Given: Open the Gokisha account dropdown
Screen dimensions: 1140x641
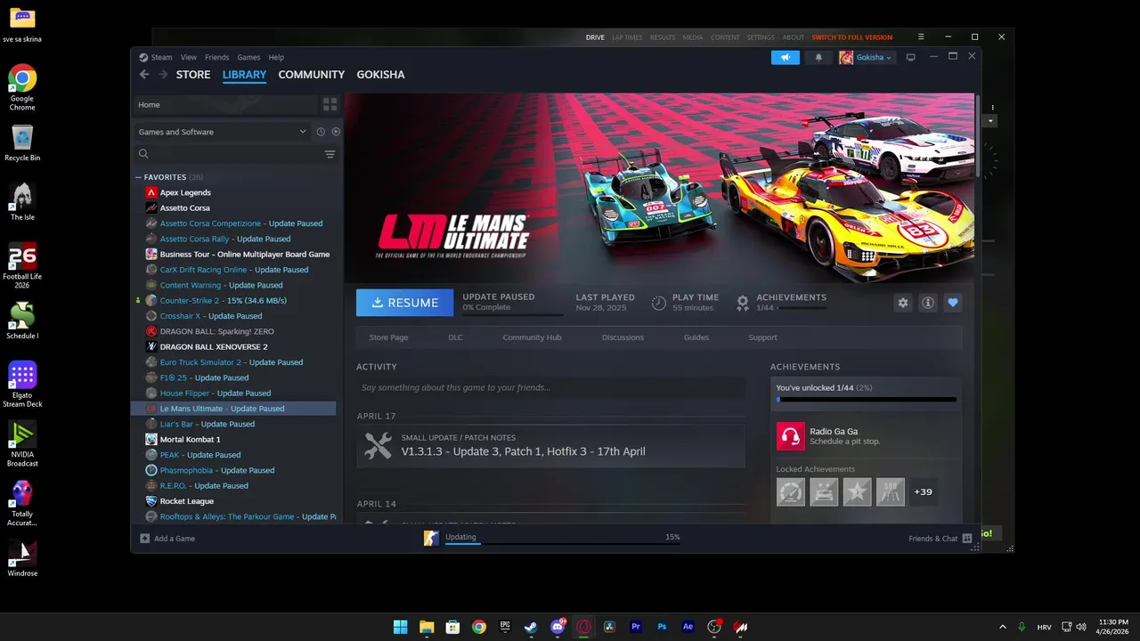Looking at the screenshot, I should tap(865, 57).
